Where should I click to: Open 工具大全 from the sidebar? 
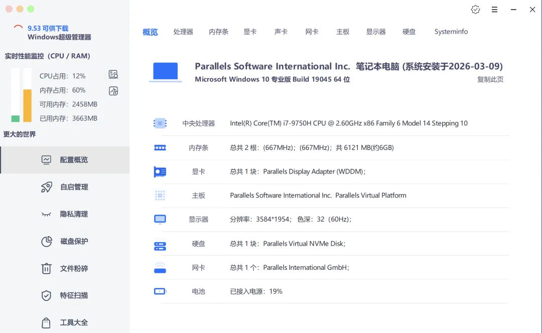65,321
